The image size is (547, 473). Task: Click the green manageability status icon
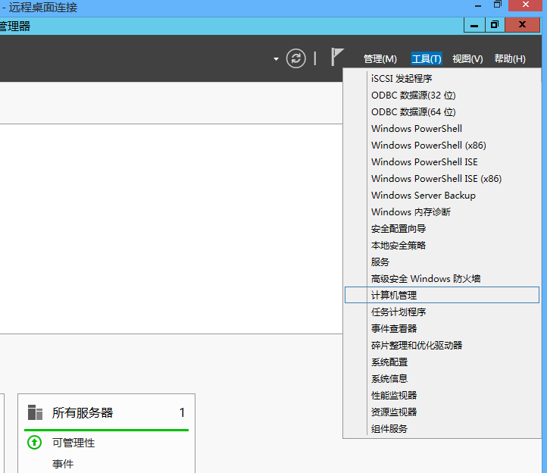(34, 443)
